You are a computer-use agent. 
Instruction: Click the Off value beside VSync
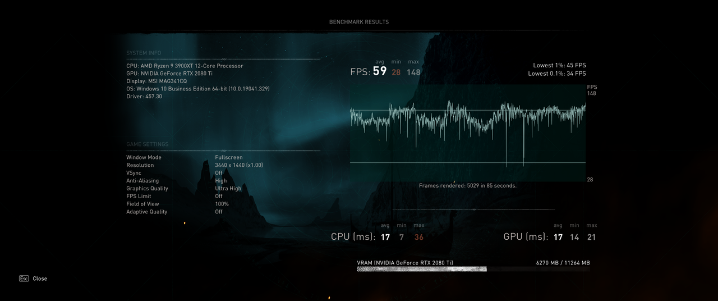point(219,173)
